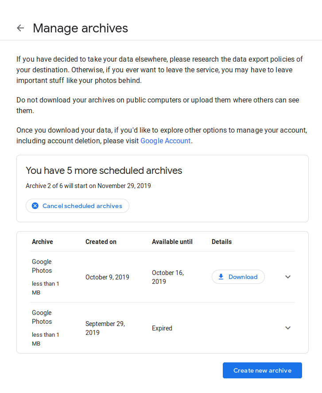The image size is (322, 393).
Task: Click the X icon beside Cancel scheduled archives
Action: 35,206
